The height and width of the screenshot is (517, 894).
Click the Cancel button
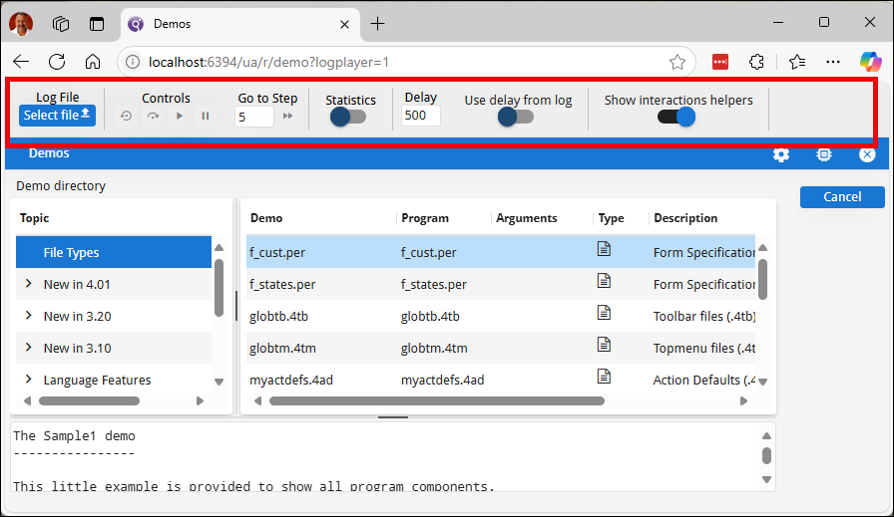[841, 197]
